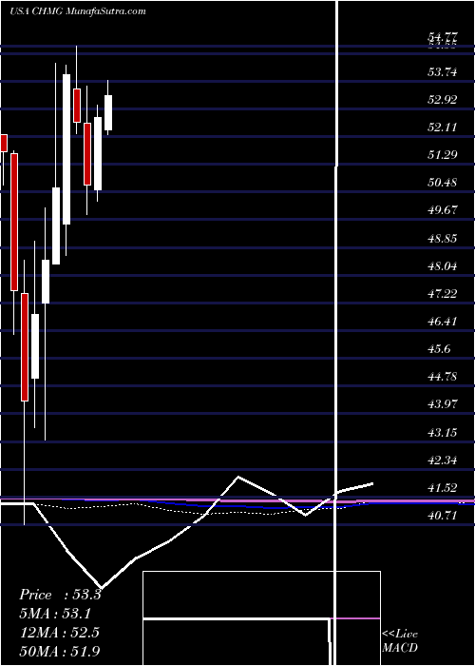Click the 54.77 price axis label
Screen dimensions: 475x666
(x=443, y=39)
